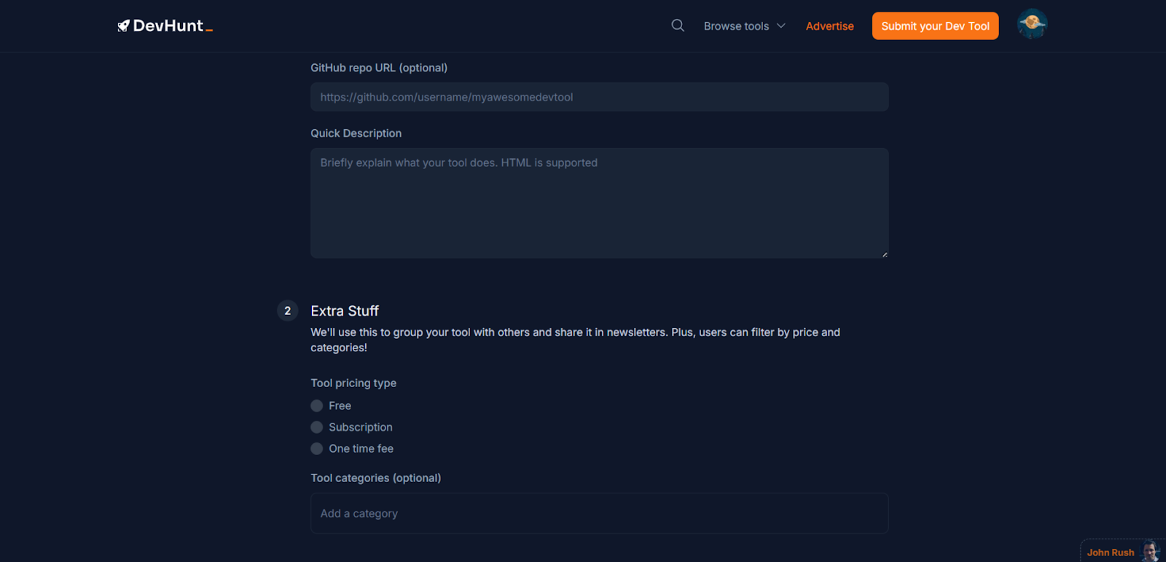Click the Extra Stuff heading
Viewport: 1166px width, 562px height.
point(345,311)
